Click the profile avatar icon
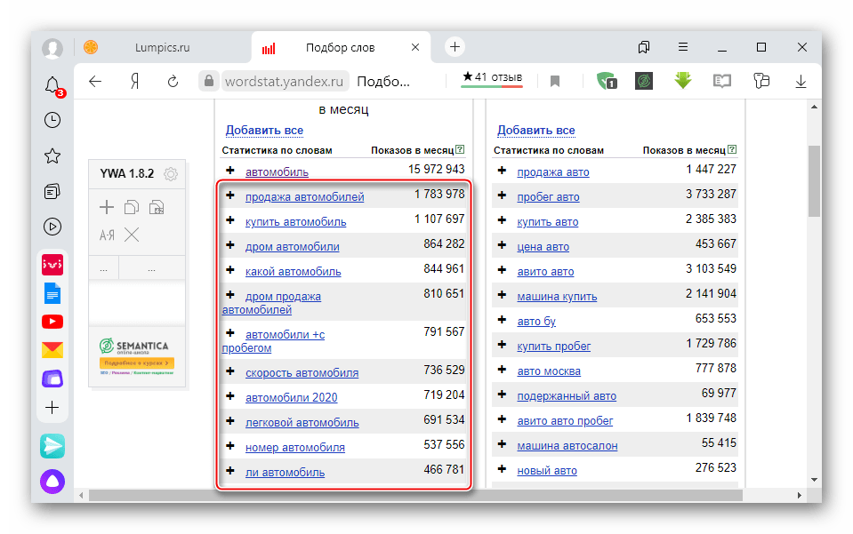 (52, 48)
